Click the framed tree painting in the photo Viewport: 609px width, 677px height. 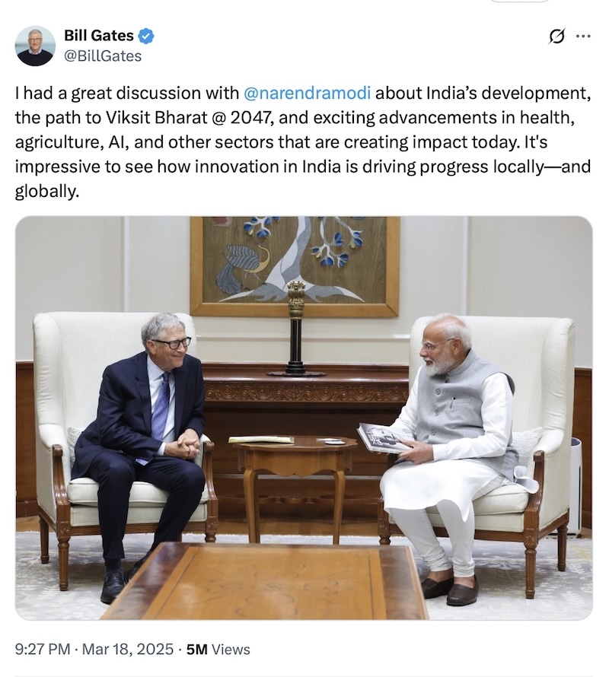[295, 266]
